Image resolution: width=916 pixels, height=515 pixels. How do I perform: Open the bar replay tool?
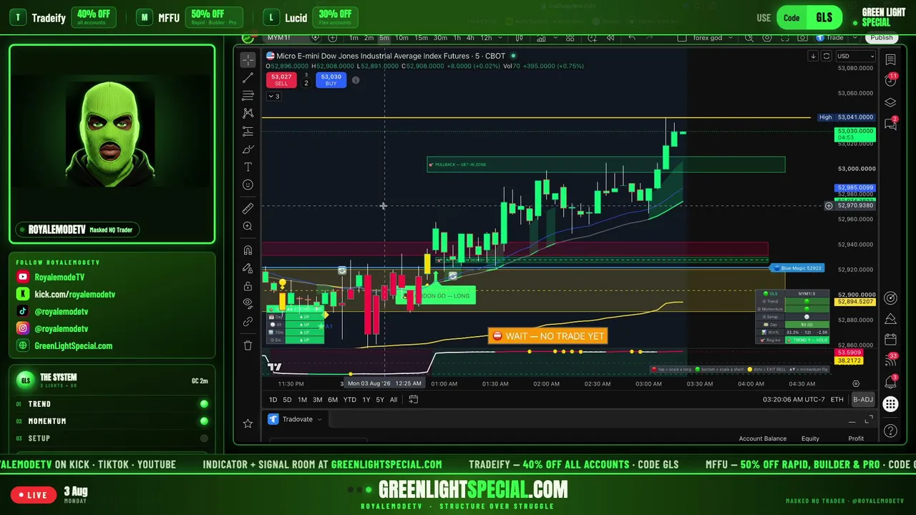(x=610, y=37)
